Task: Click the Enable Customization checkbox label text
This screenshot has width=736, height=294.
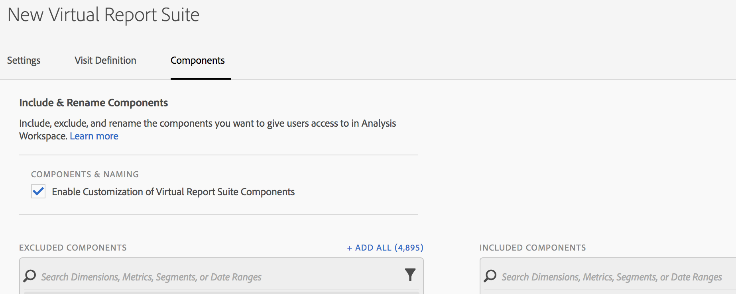Action: point(173,192)
